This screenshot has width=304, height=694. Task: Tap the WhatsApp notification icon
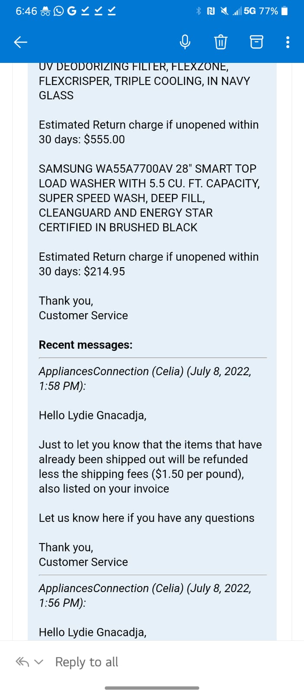pos(58,11)
